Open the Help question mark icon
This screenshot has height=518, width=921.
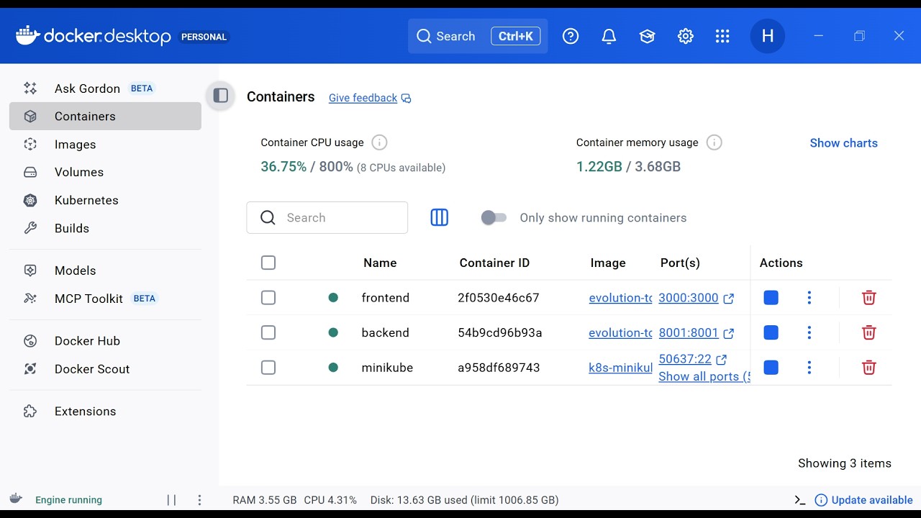(x=571, y=36)
